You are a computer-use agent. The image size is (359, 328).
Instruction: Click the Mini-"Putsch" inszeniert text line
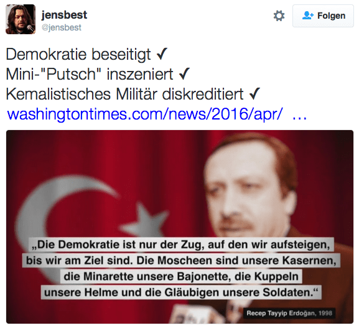click(x=90, y=74)
